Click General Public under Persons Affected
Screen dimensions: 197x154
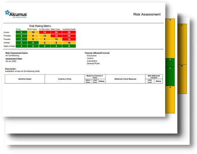(93, 63)
